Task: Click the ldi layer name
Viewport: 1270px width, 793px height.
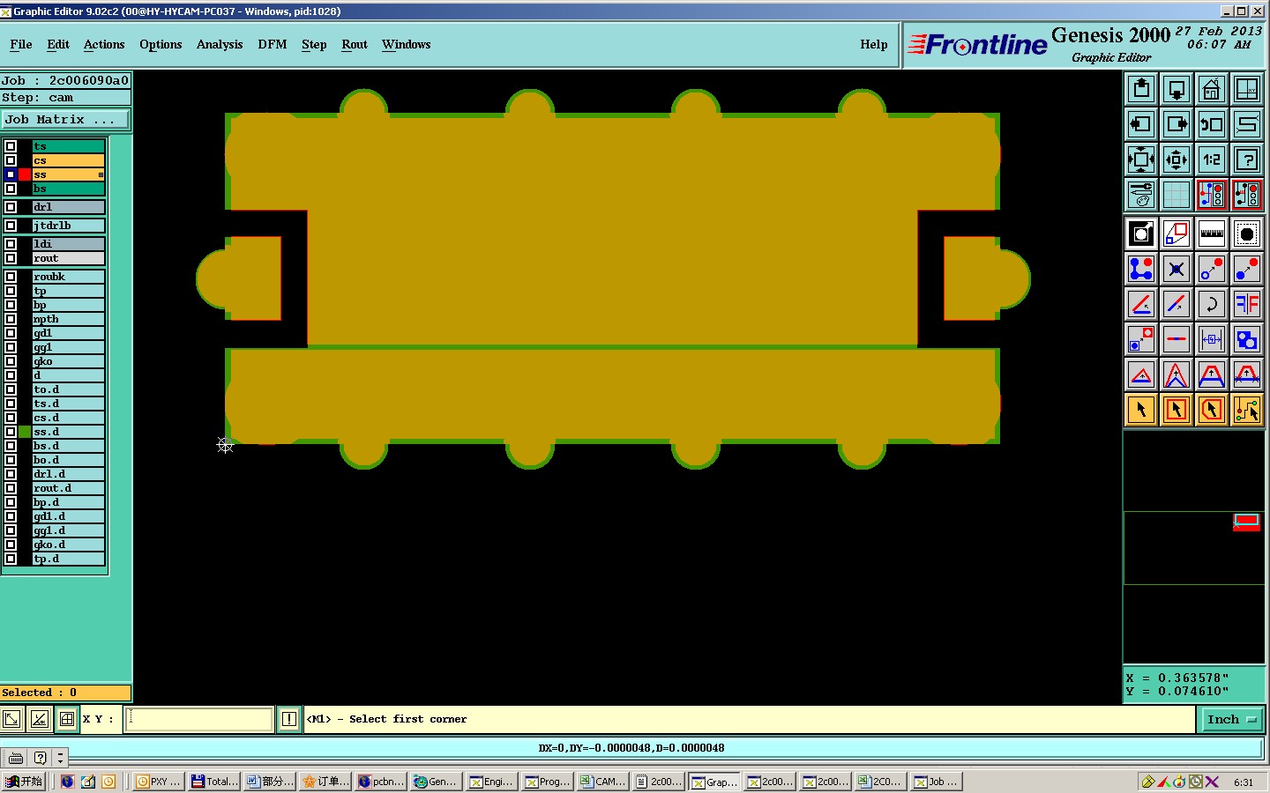Action: pos(69,244)
